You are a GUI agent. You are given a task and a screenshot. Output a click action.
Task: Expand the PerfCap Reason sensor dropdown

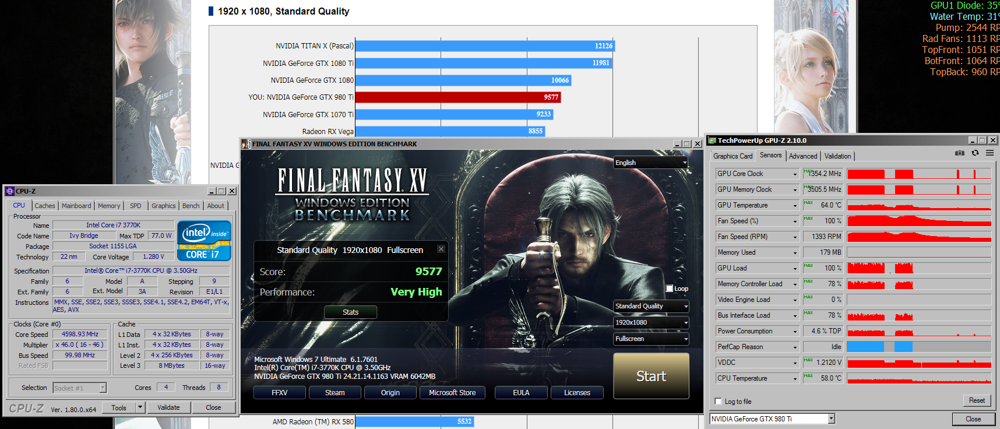click(x=795, y=347)
